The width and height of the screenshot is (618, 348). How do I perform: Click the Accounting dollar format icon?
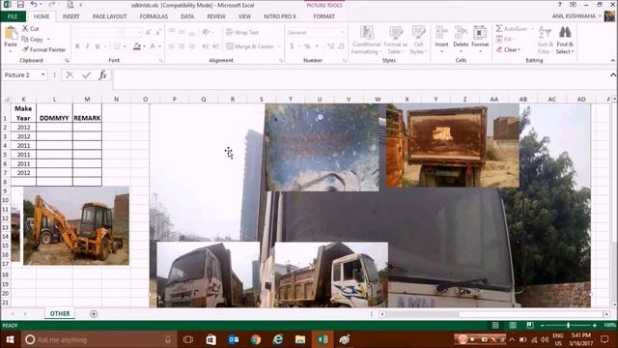click(292, 46)
